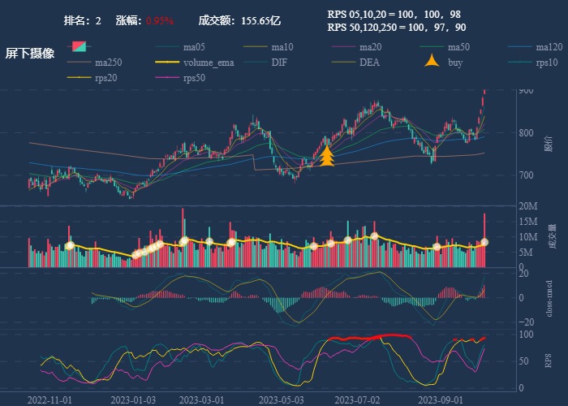Viewport: 568px width, 406px height.
Task: Hide the rps10 trace via legend
Action: point(547,63)
